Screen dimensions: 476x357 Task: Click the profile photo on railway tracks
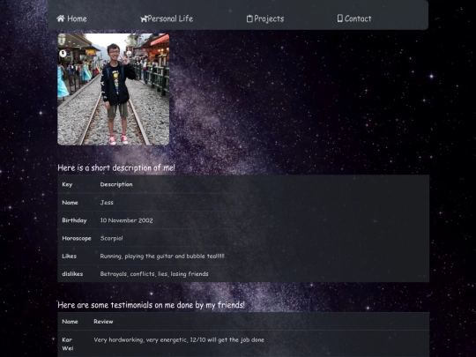pyautogui.click(x=114, y=89)
